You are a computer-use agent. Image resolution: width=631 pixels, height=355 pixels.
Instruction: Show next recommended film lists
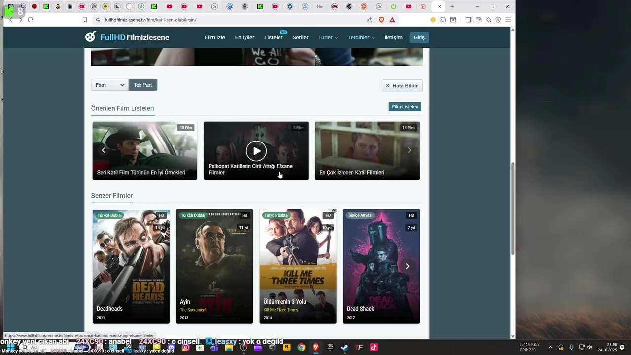point(409,150)
